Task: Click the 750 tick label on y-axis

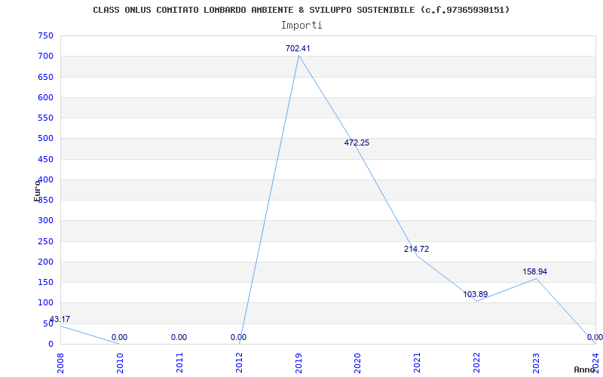Action: point(45,35)
